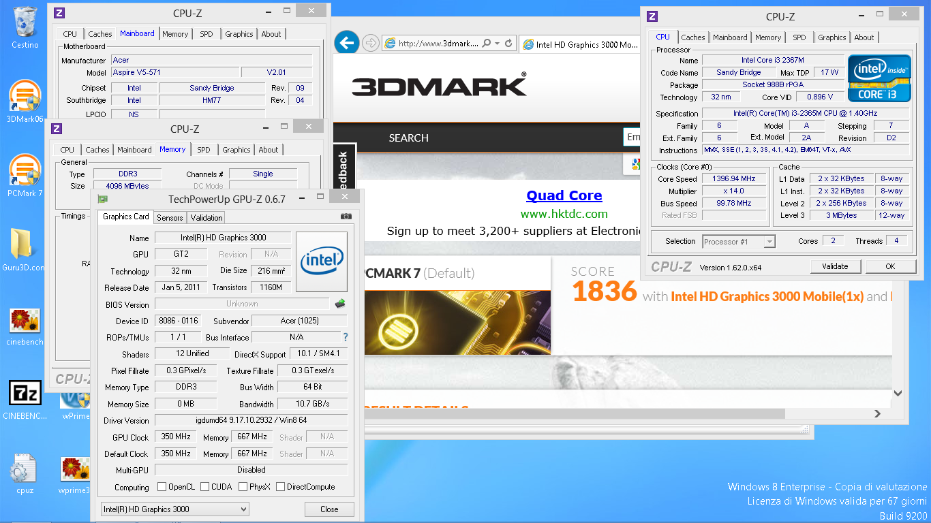The height and width of the screenshot is (523, 931).
Task: Click the refresh icon in address bar
Action: pyautogui.click(x=508, y=43)
